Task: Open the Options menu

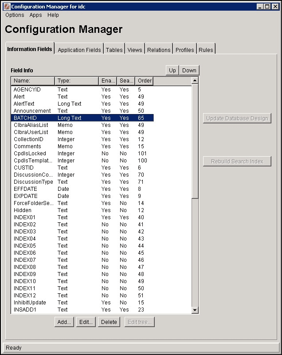Action: click(x=15, y=15)
